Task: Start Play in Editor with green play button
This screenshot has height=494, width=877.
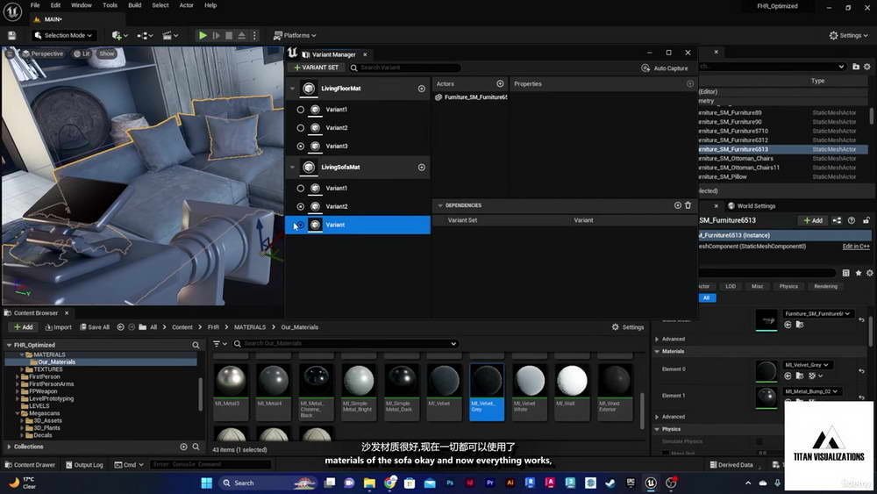Action: coord(203,35)
